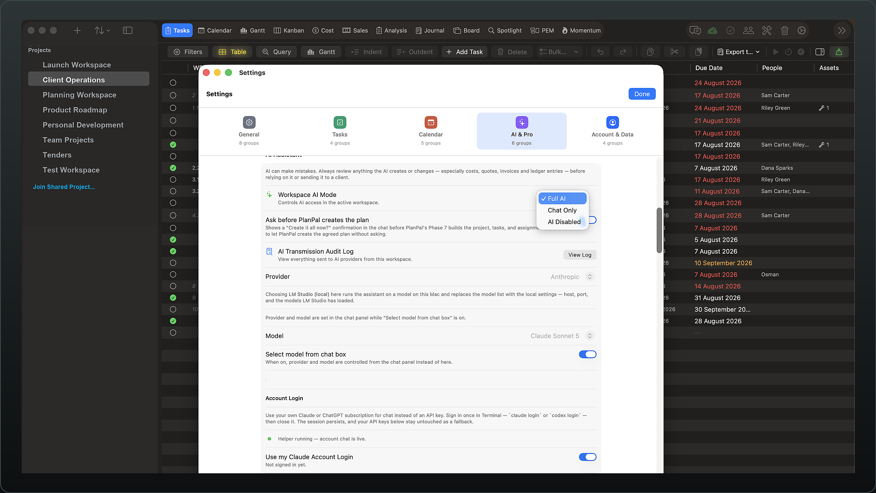
Task: Switch to the Account & Data settings tab
Action: point(612,131)
